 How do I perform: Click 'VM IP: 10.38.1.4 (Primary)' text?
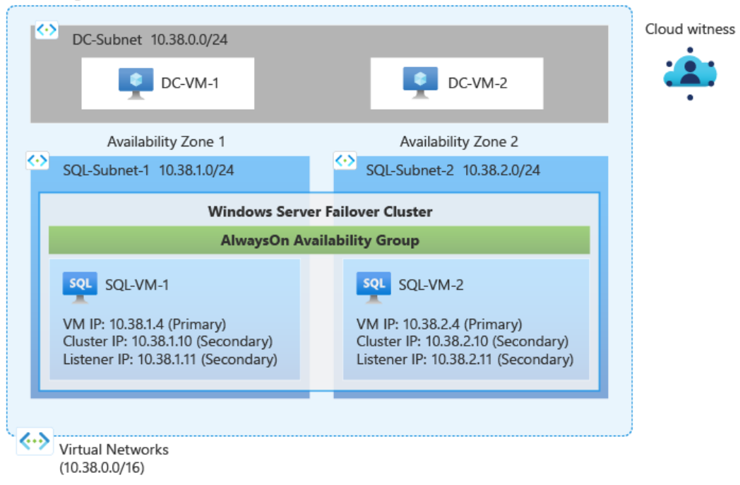pyautogui.click(x=145, y=325)
